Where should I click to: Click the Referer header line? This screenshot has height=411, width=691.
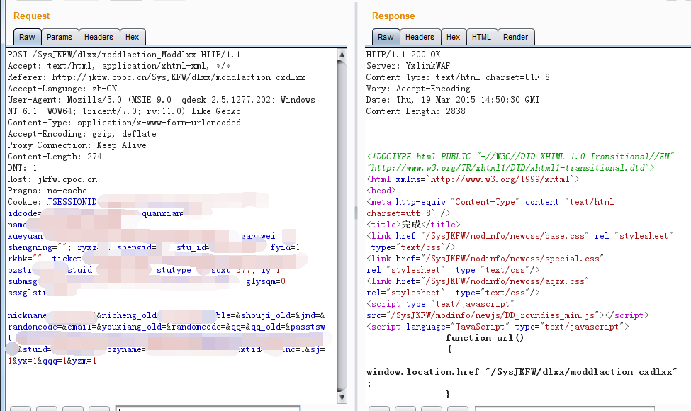click(x=157, y=77)
